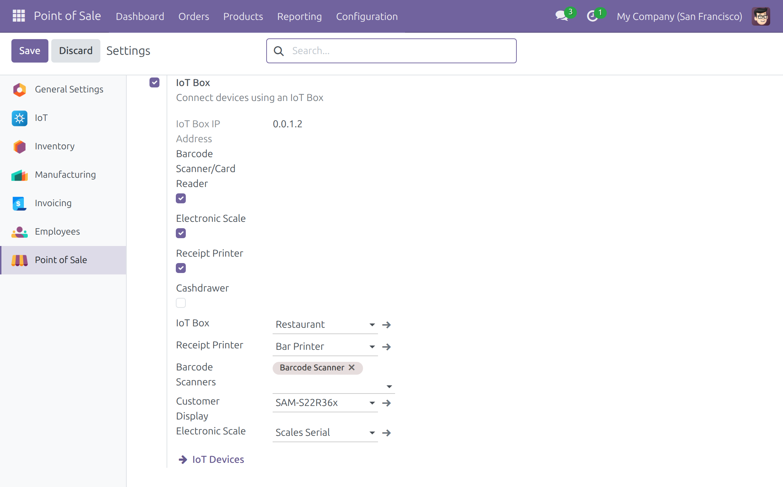
Task: Select Inventory settings in sidebar
Action: tap(63, 146)
